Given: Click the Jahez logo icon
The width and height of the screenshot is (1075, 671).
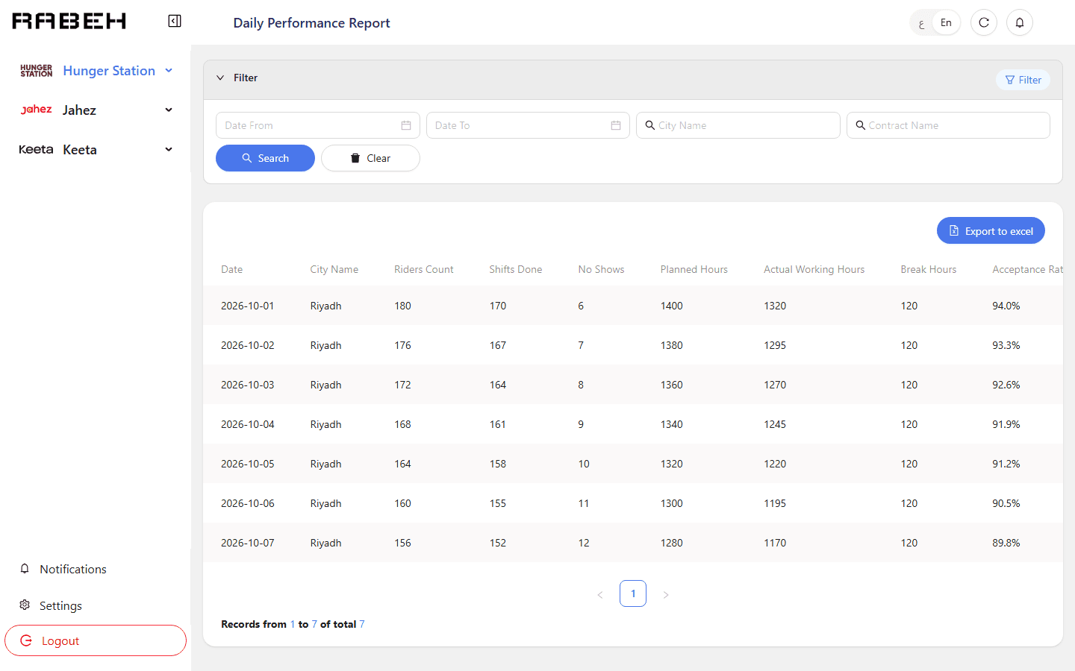Looking at the screenshot, I should tap(37, 110).
